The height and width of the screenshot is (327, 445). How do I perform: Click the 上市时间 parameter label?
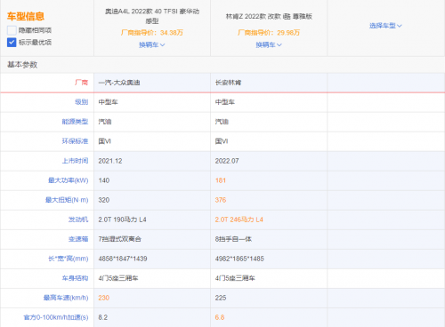point(75,161)
